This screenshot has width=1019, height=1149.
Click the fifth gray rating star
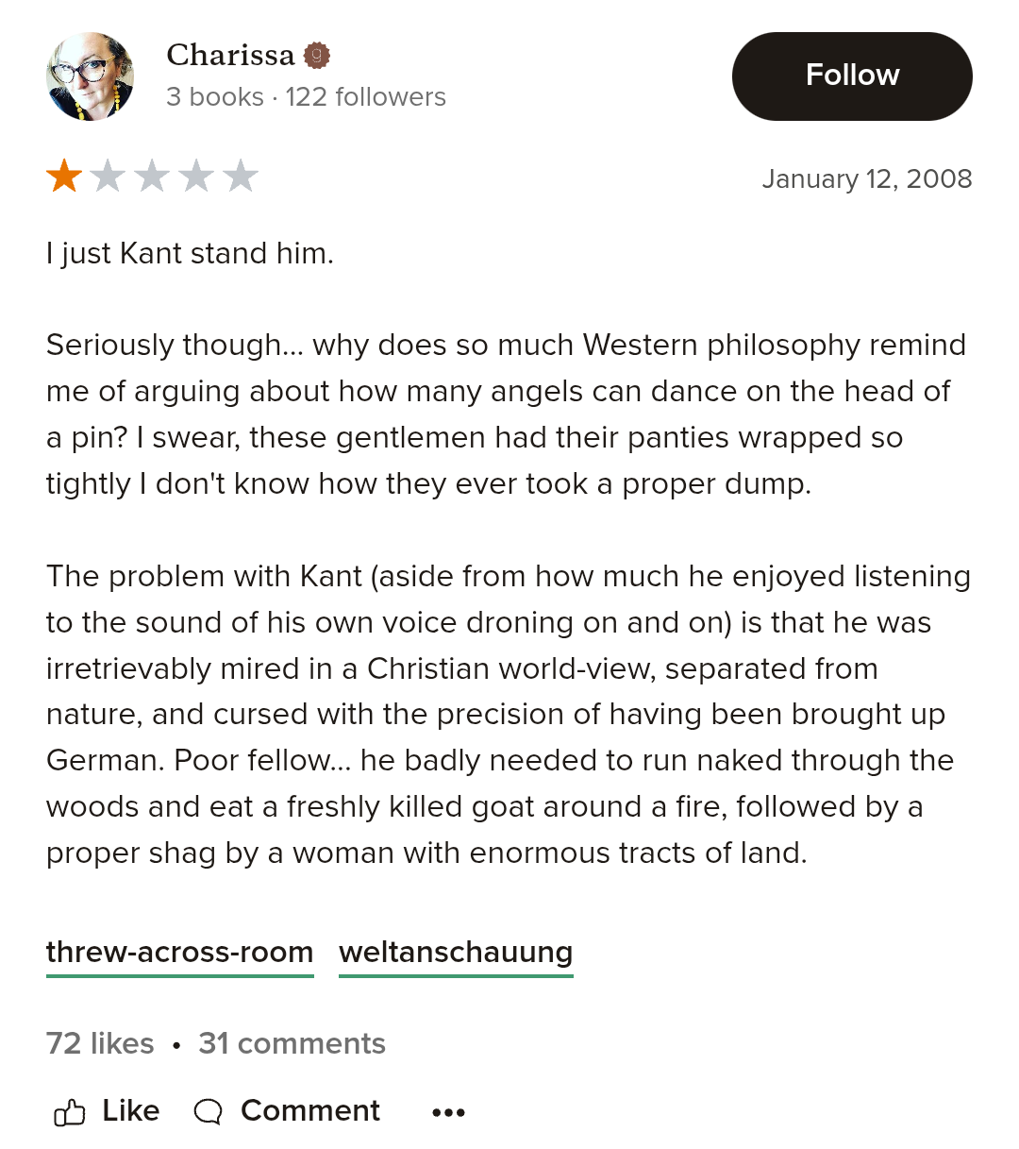(241, 177)
